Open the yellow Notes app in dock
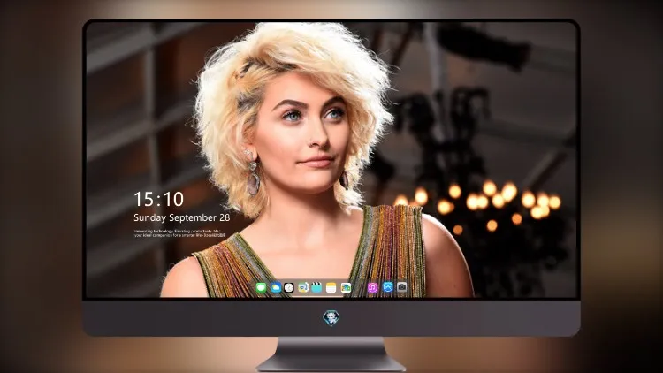This screenshot has height=373, width=663. (331, 287)
